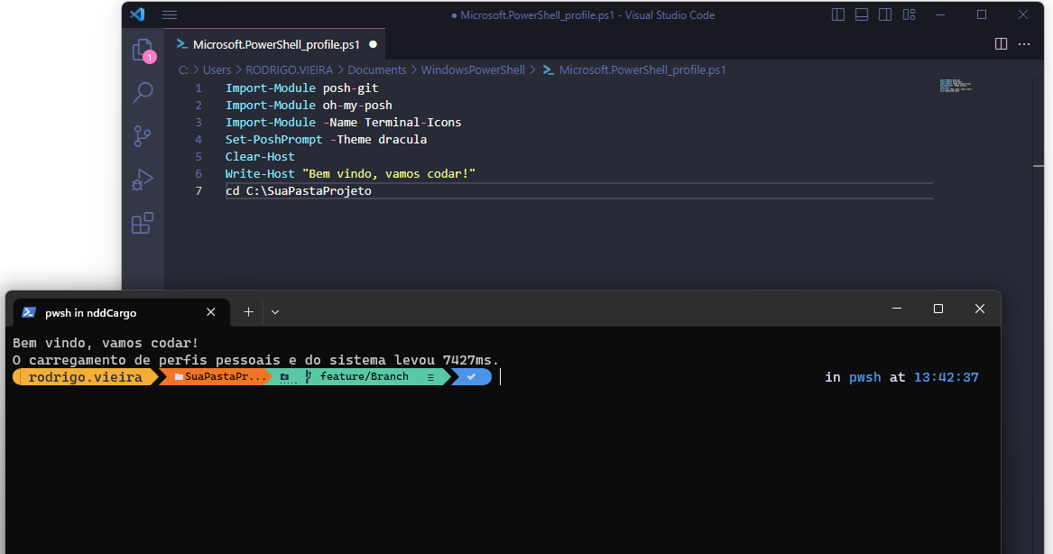The image size is (1053, 554).
Task: Open editor More Actions menu
Action: pyautogui.click(x=1024, y=44)
